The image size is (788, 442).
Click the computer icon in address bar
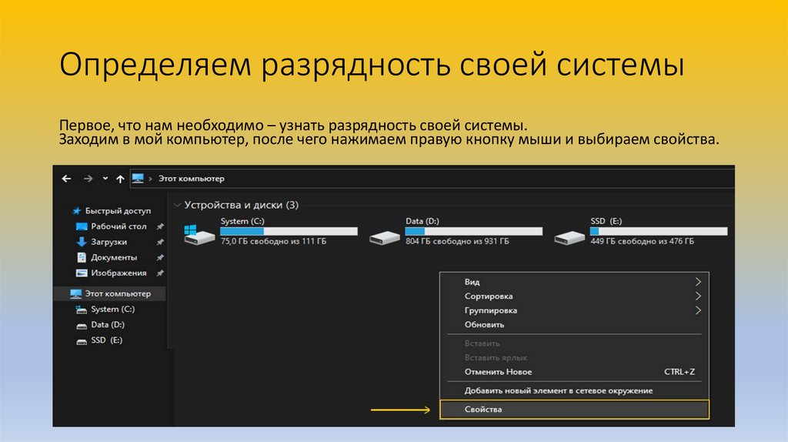[x=138, y=178]
